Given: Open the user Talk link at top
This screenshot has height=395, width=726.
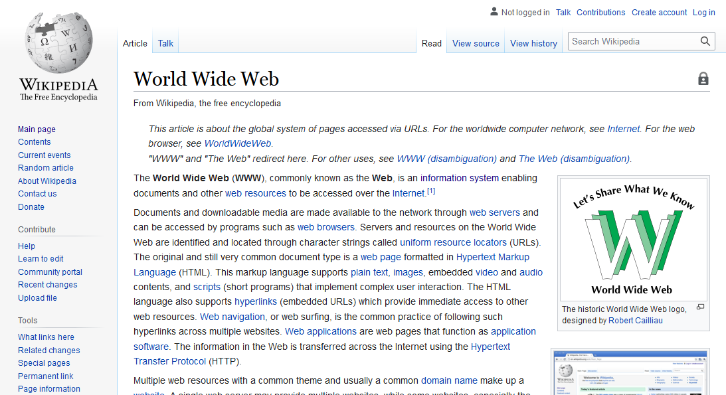Looking at the screenshot, I should coord(563,13).
